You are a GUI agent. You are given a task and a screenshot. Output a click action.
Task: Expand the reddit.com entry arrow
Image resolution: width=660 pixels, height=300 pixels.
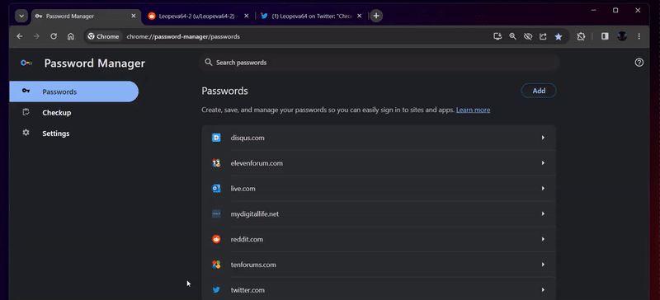click(x=543, y=239)
